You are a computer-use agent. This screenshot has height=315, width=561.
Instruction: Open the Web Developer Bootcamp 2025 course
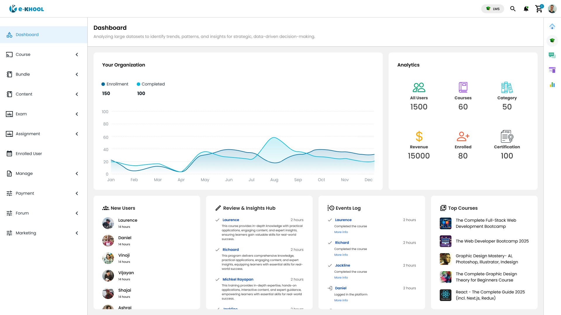(x=492, y=241)
